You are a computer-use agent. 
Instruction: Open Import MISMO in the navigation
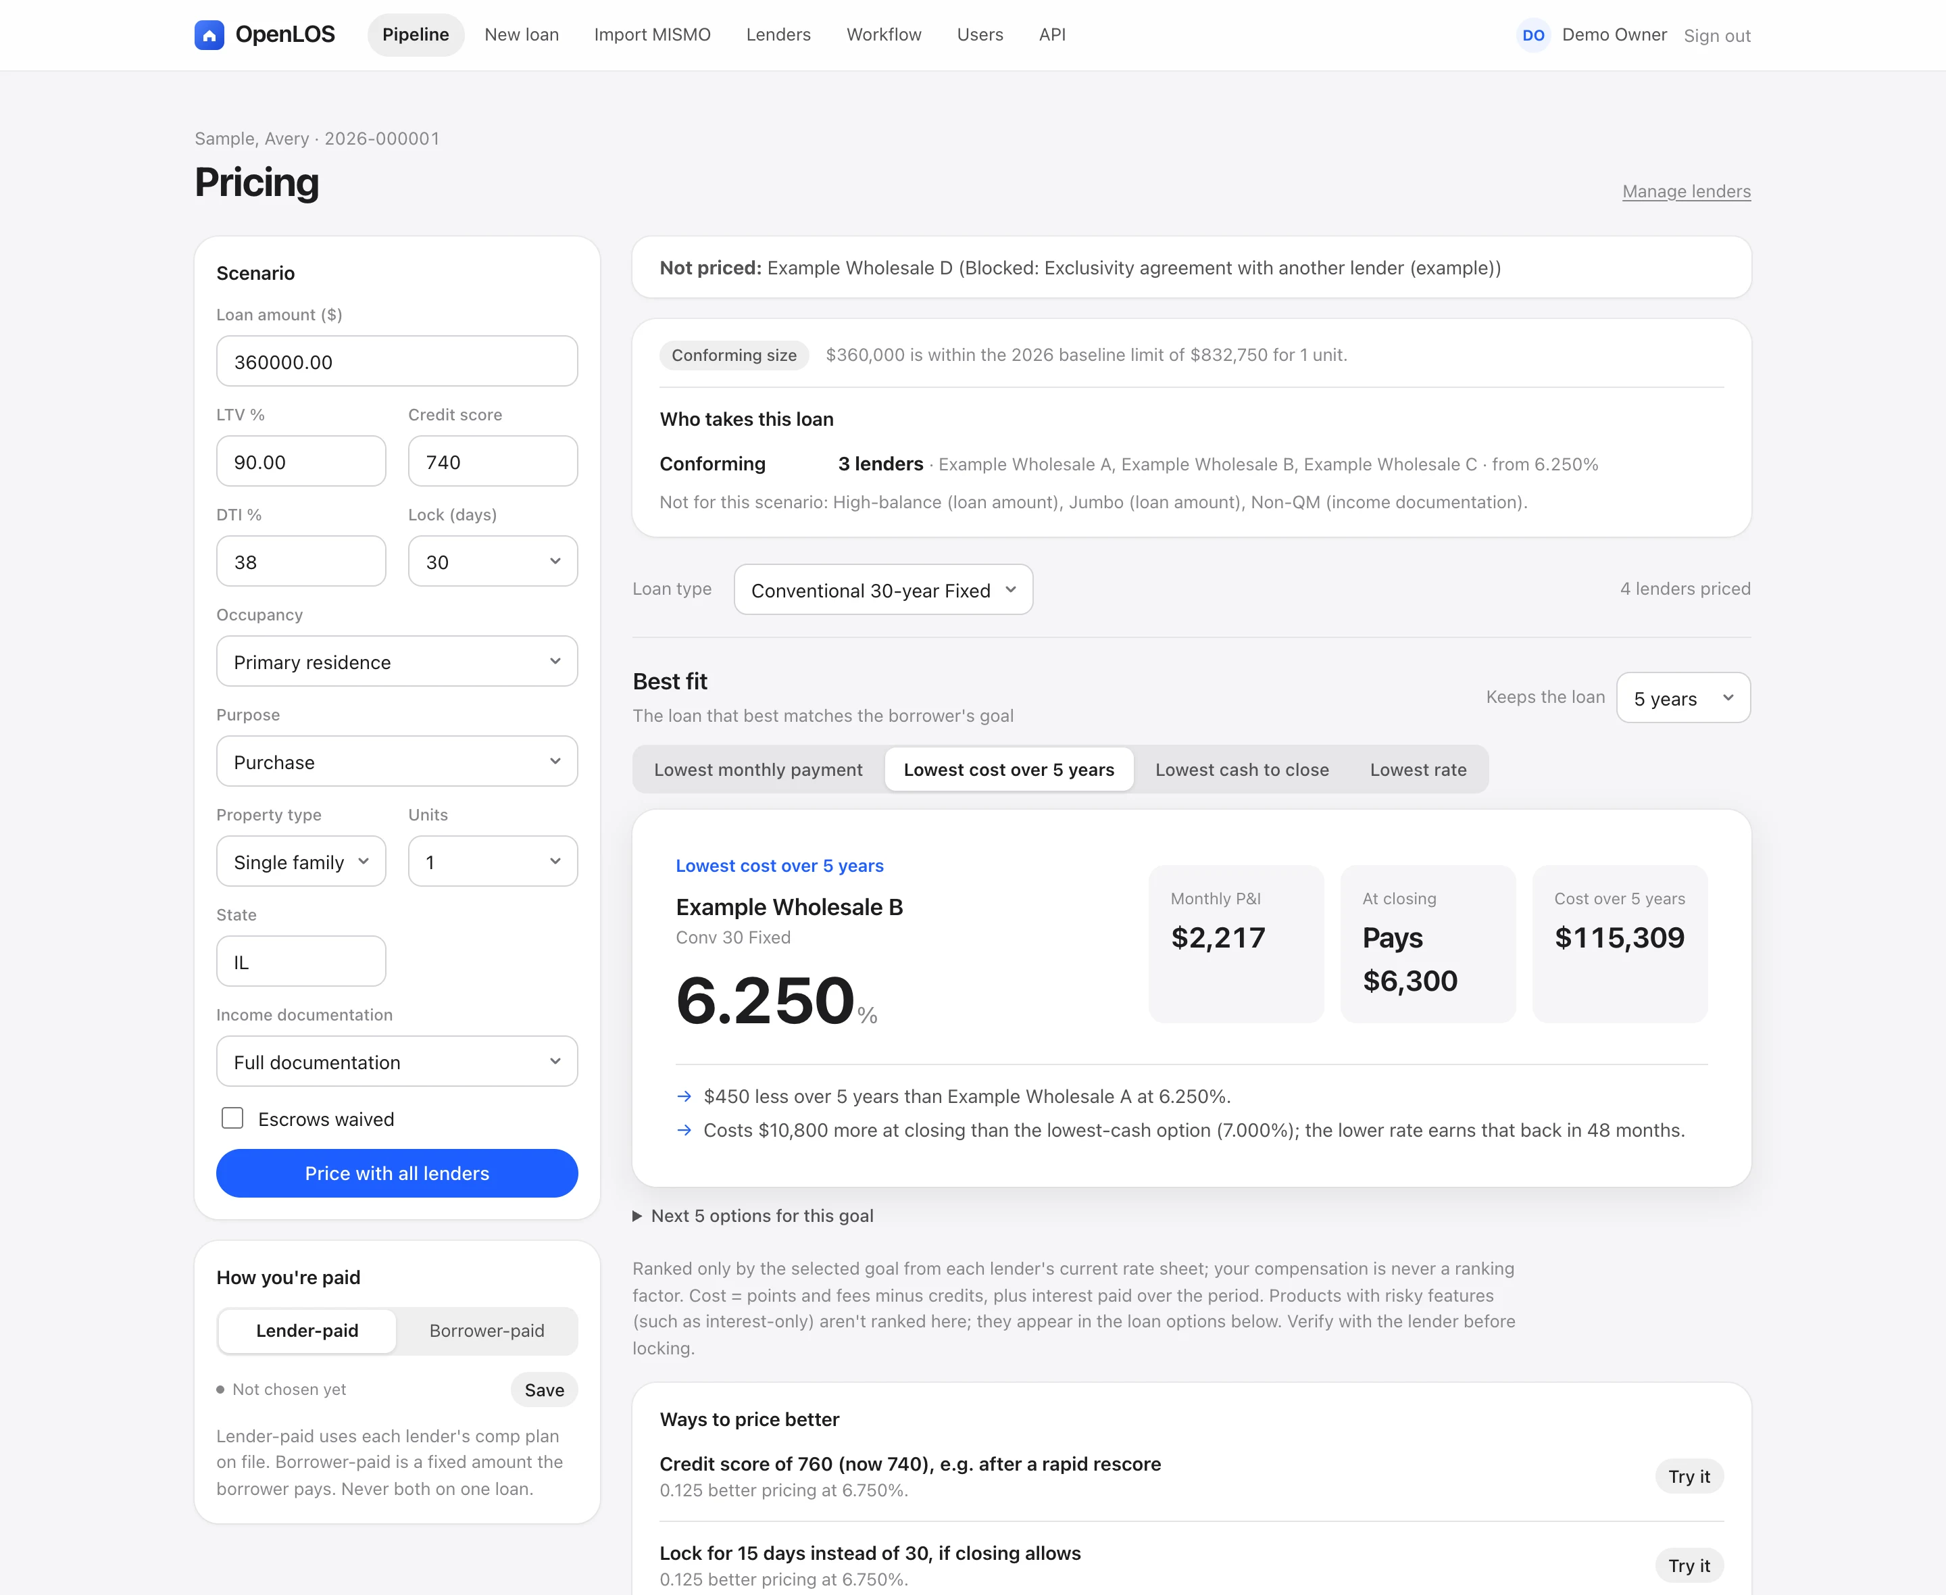(x=652, y=35)
